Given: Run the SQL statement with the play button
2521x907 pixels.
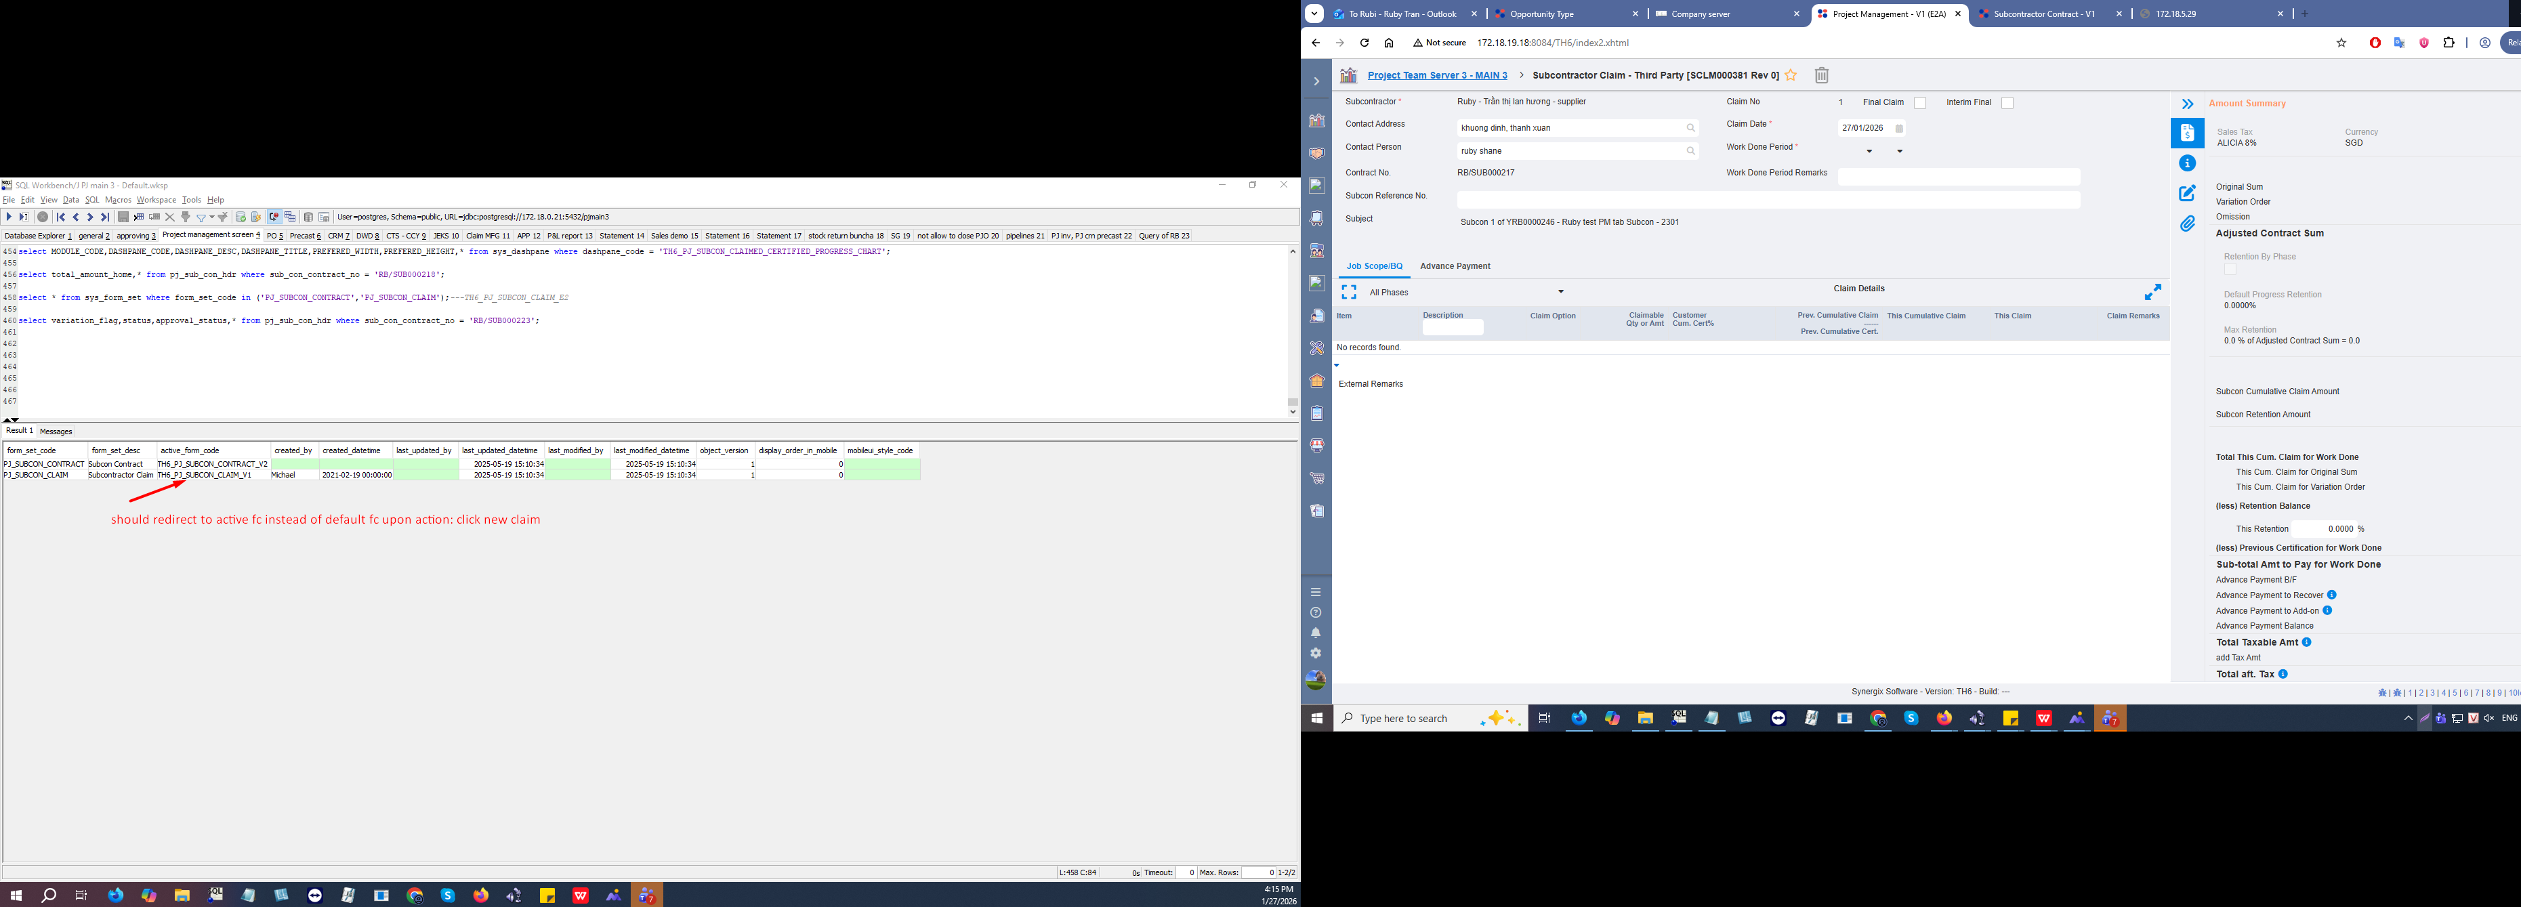Looking at the screenshot, I should coord(9,217).
